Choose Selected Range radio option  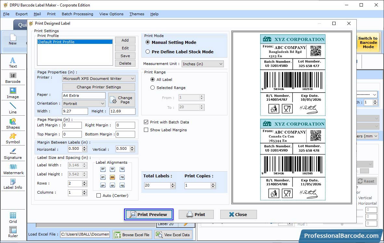pyautogui.click(x=153, y=87)
